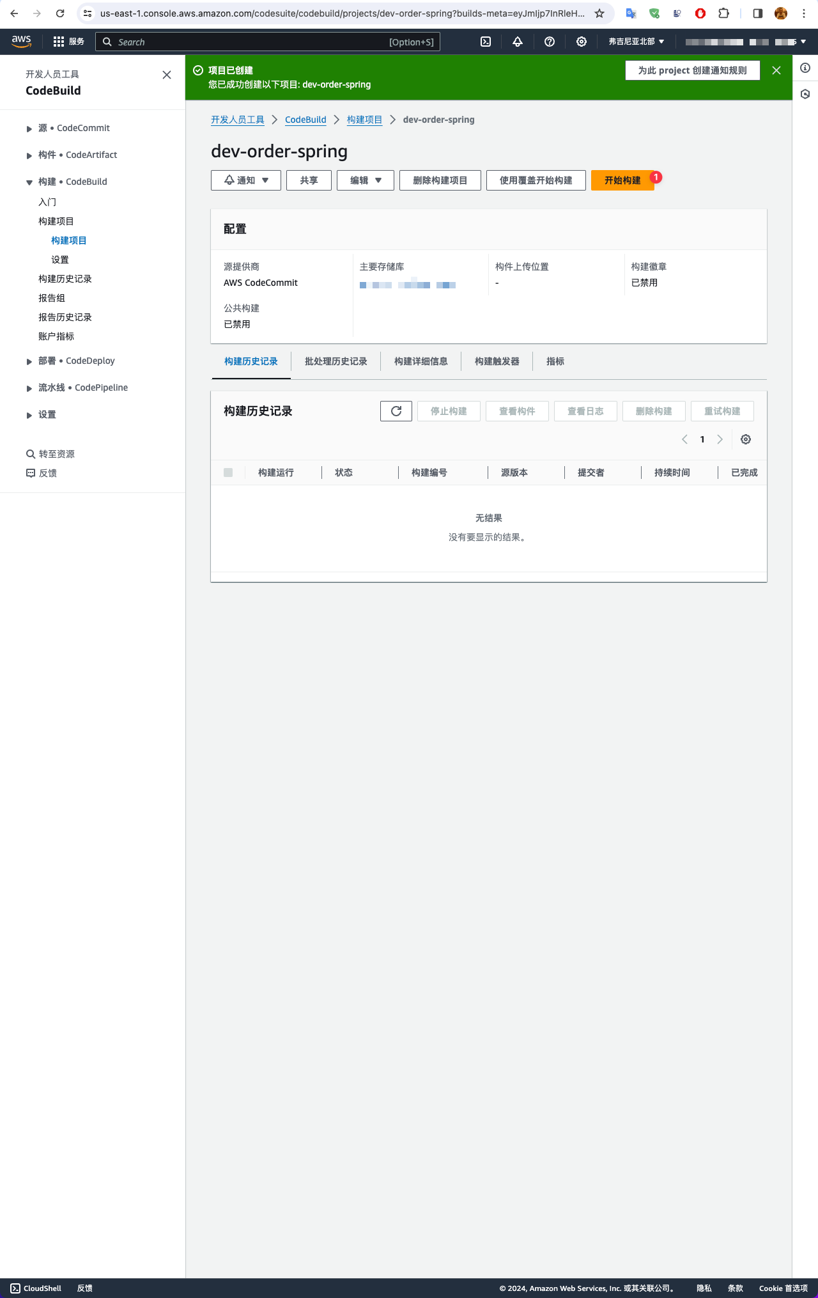Viewport: 818px width, 1298px height.
Task: Go to next page of build history
Action: pyautogui.click(x=720, y=439)
